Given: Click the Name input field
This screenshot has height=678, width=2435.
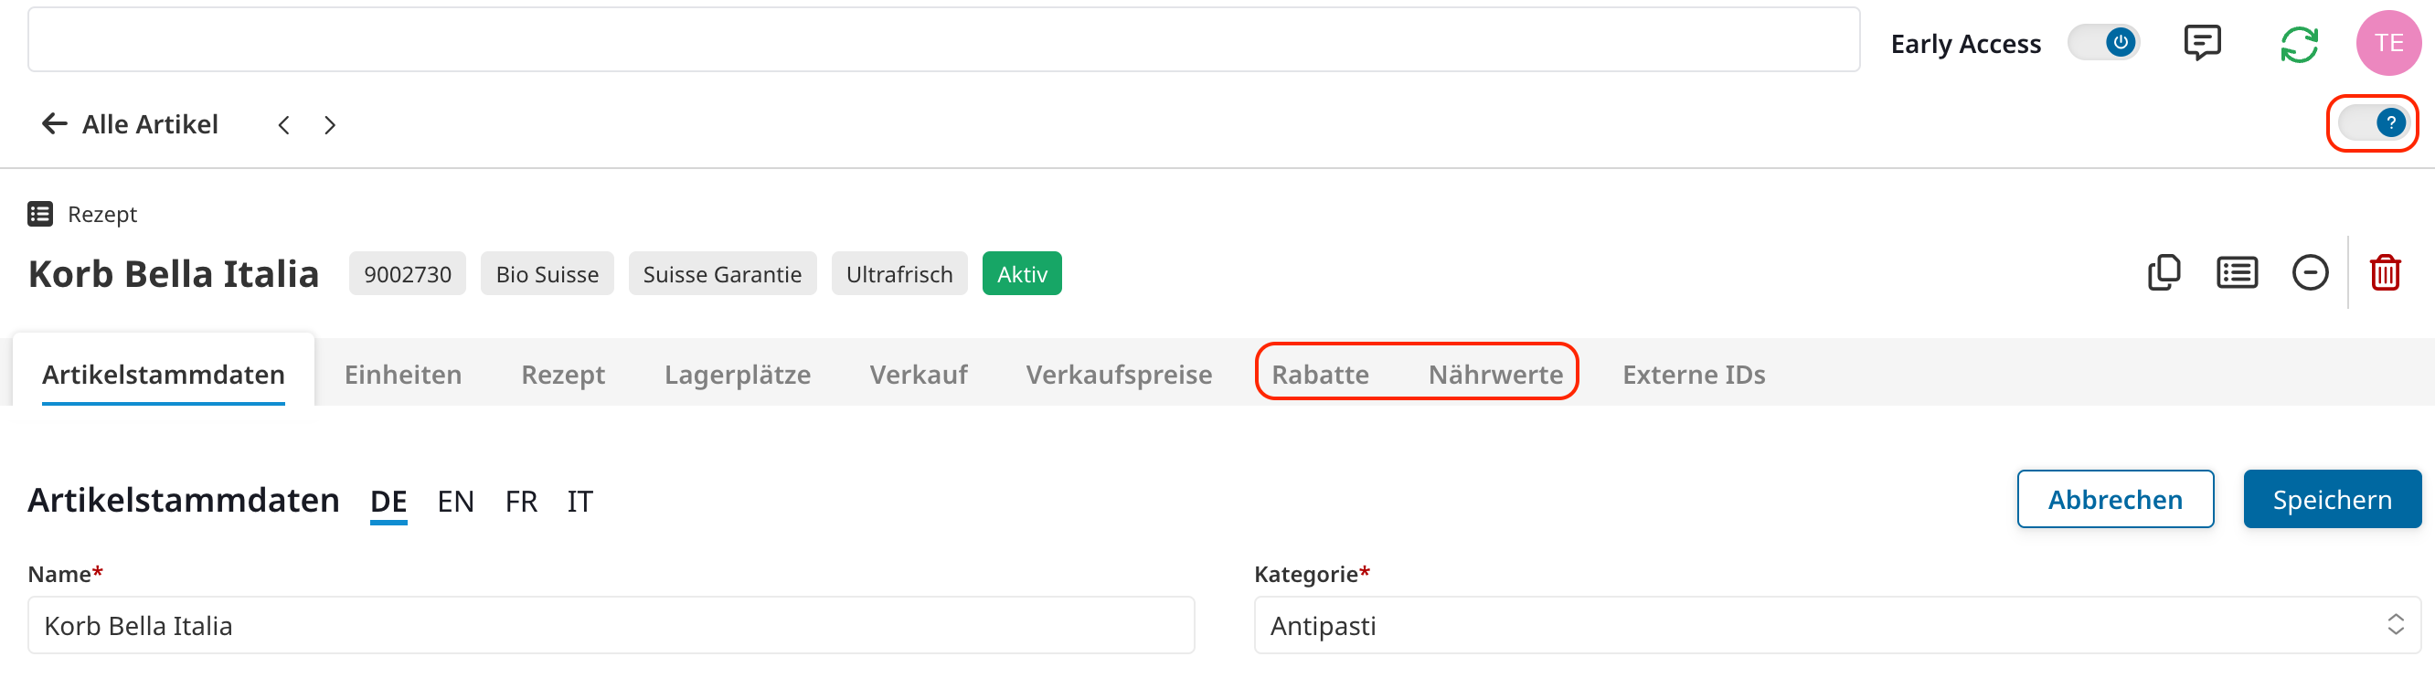Looking at the screenshot, I should pyautogui.click(x=611, y=625).
